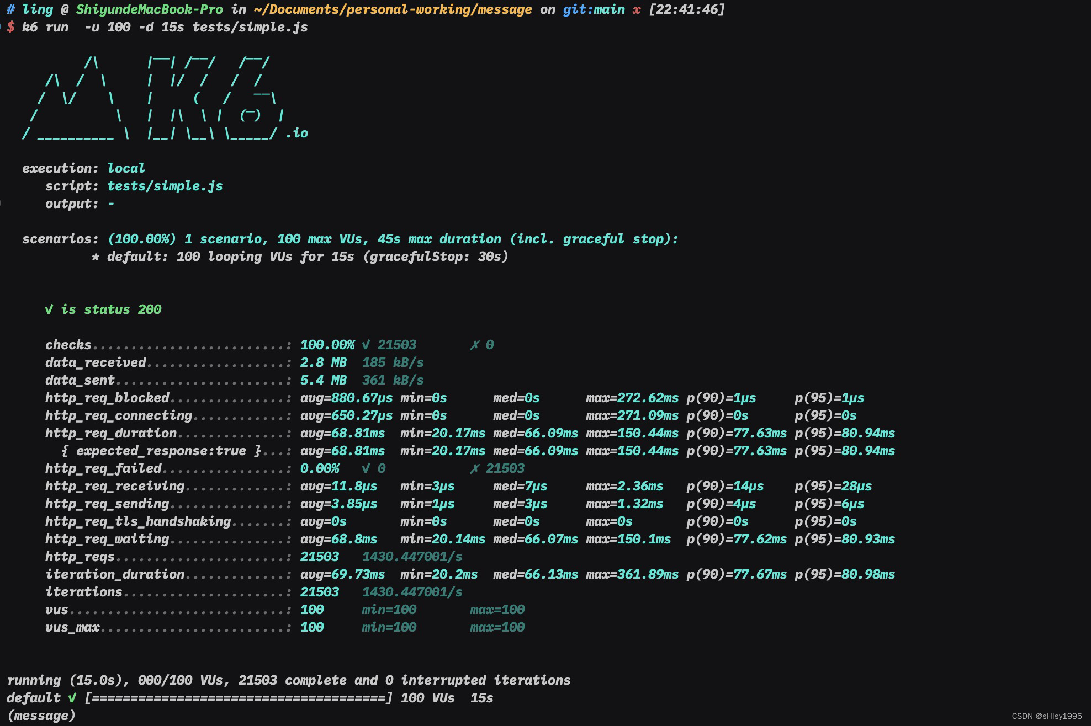Click 'data_received' value '2.8 MB'

coord(323,362)
